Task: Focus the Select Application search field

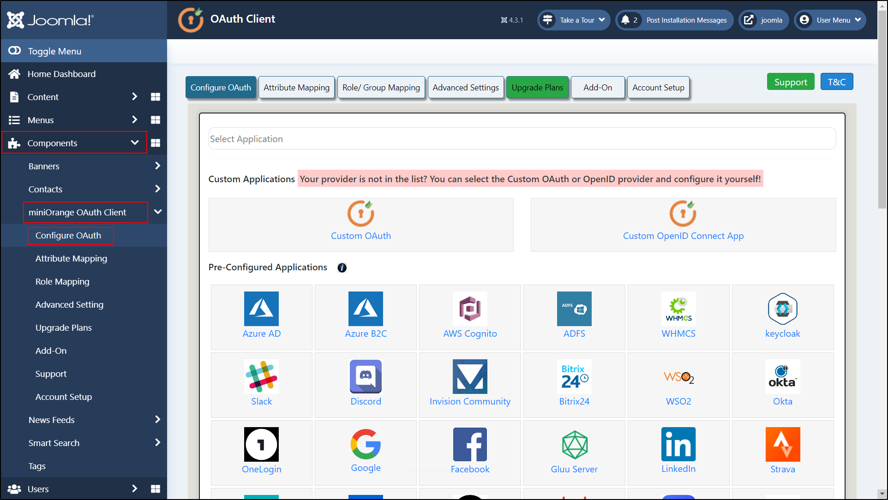Action: click(522, 139)
